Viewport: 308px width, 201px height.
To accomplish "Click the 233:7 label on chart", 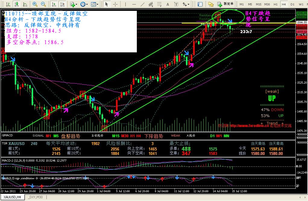I will (x=246, y=32).
